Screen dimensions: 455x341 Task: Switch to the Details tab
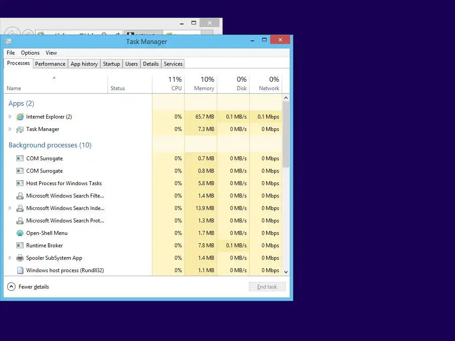[x=151, y=64]
